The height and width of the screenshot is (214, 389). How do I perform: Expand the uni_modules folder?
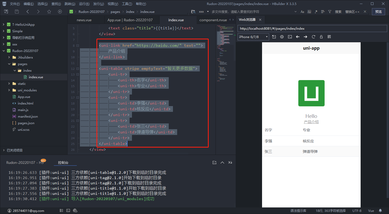pyautogui.click(x=9, y=90)
